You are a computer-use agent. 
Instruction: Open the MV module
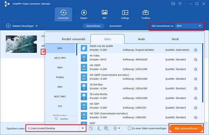(104, 14)
